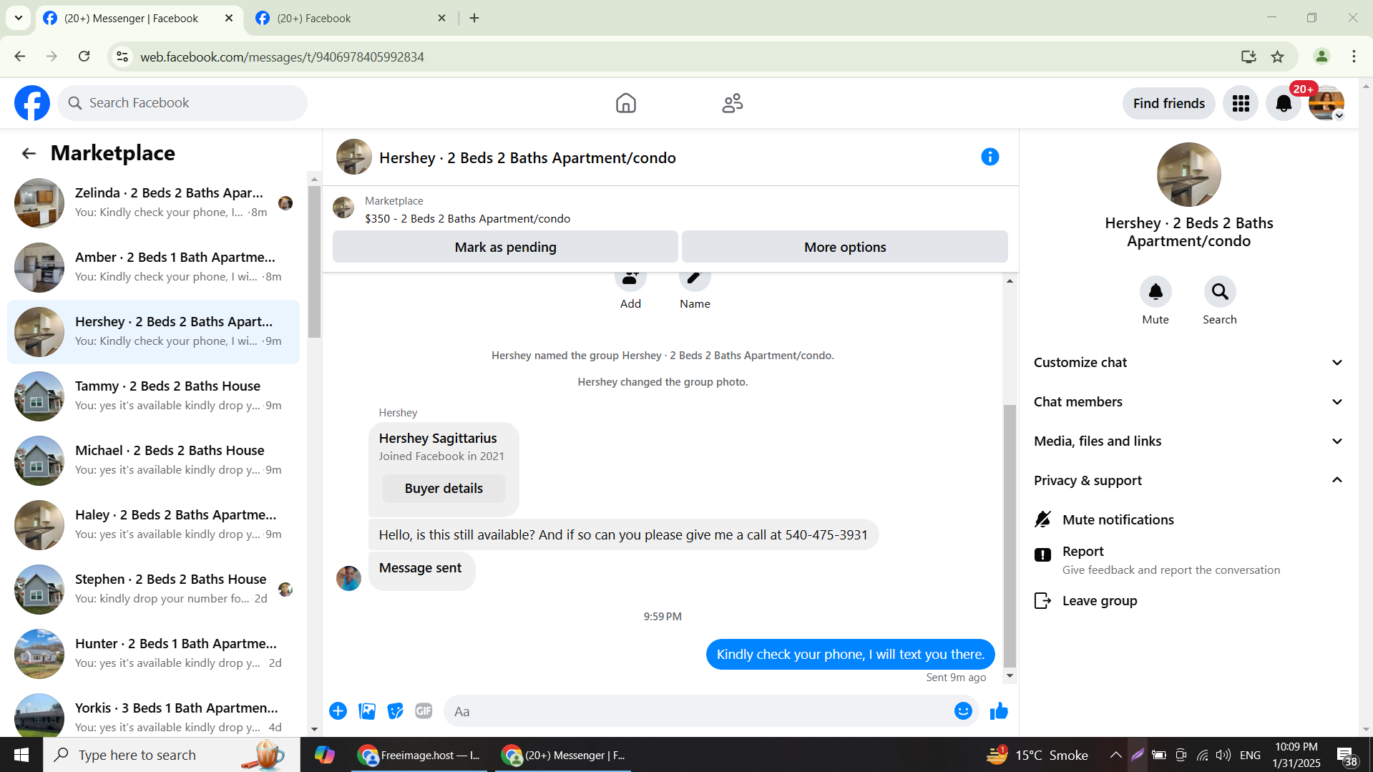Viewport: 1373px width, 772px height.
Task: Install app icon in address bar
Action: pos(1249,57)
